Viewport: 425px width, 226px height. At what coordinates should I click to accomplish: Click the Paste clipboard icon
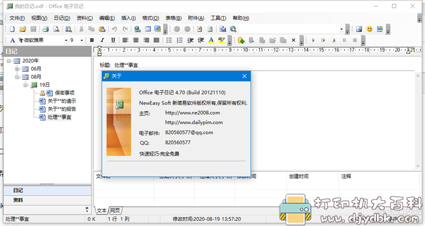coord(102,29)
